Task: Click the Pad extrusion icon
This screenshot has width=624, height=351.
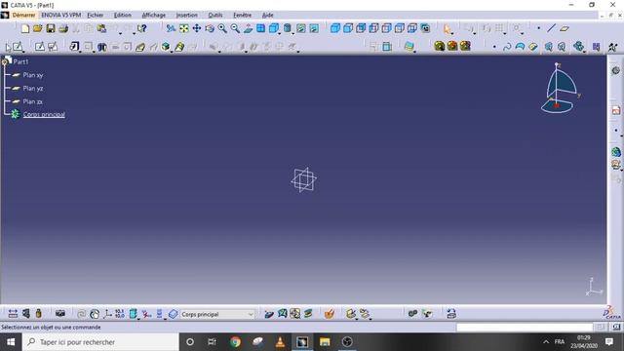Action: (x=74, y=47)
